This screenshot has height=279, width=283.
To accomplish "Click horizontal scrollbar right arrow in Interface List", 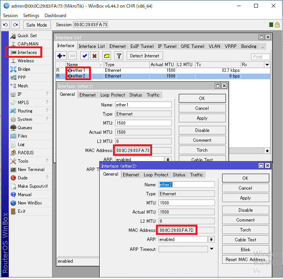I will pos(267,151).
